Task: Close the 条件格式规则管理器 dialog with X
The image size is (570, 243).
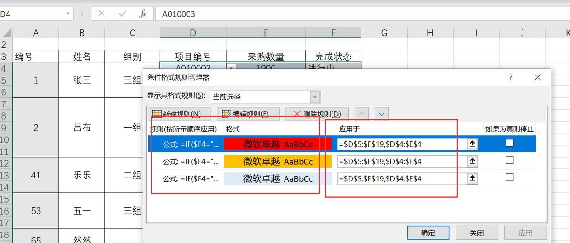Action: (537, 77)
